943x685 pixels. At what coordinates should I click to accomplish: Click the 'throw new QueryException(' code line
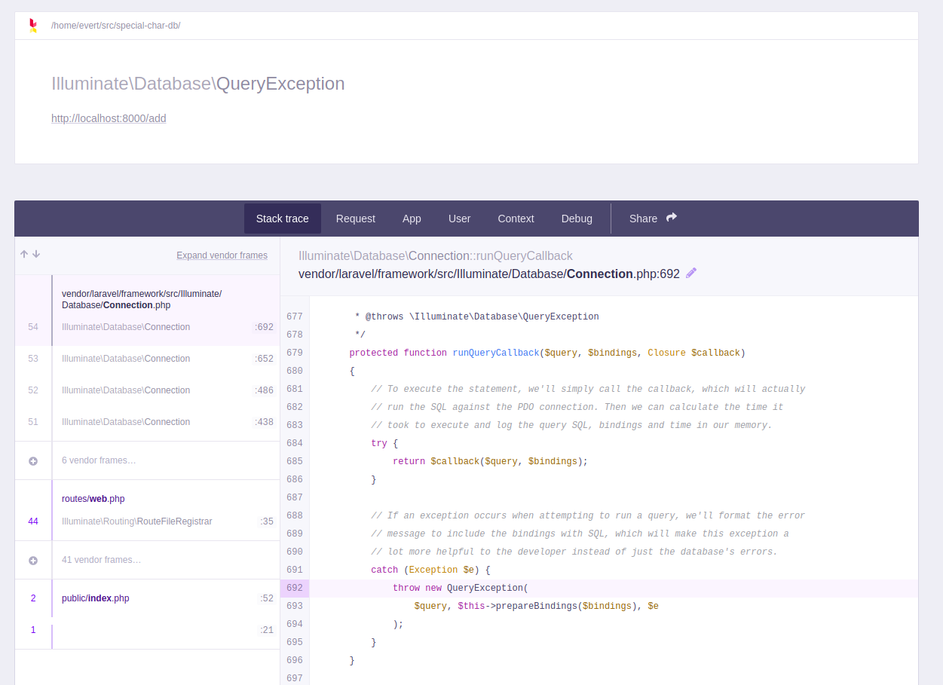461,588
